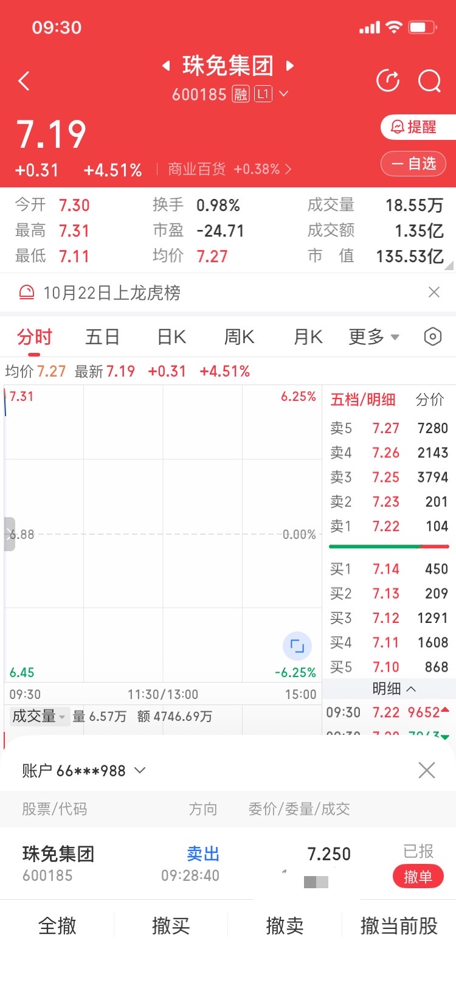Tap the alarm icon beside 龙虎榜 notice
Image resolution: width=456 pixels, height=988 pixels.
pos(27,293)
